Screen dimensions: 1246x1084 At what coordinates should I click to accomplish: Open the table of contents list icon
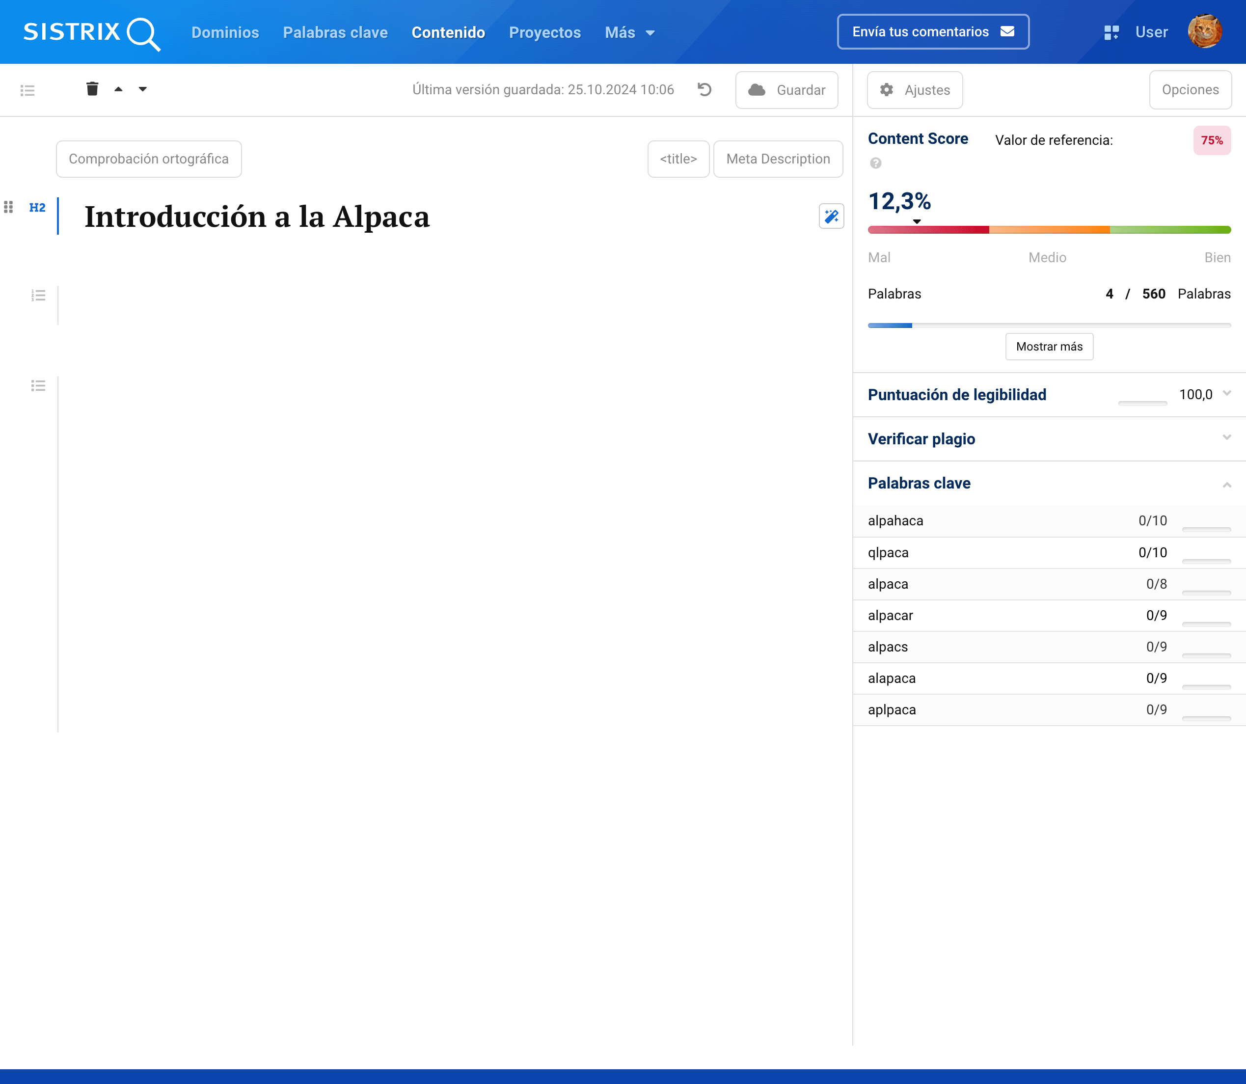[x=27, y=90]
